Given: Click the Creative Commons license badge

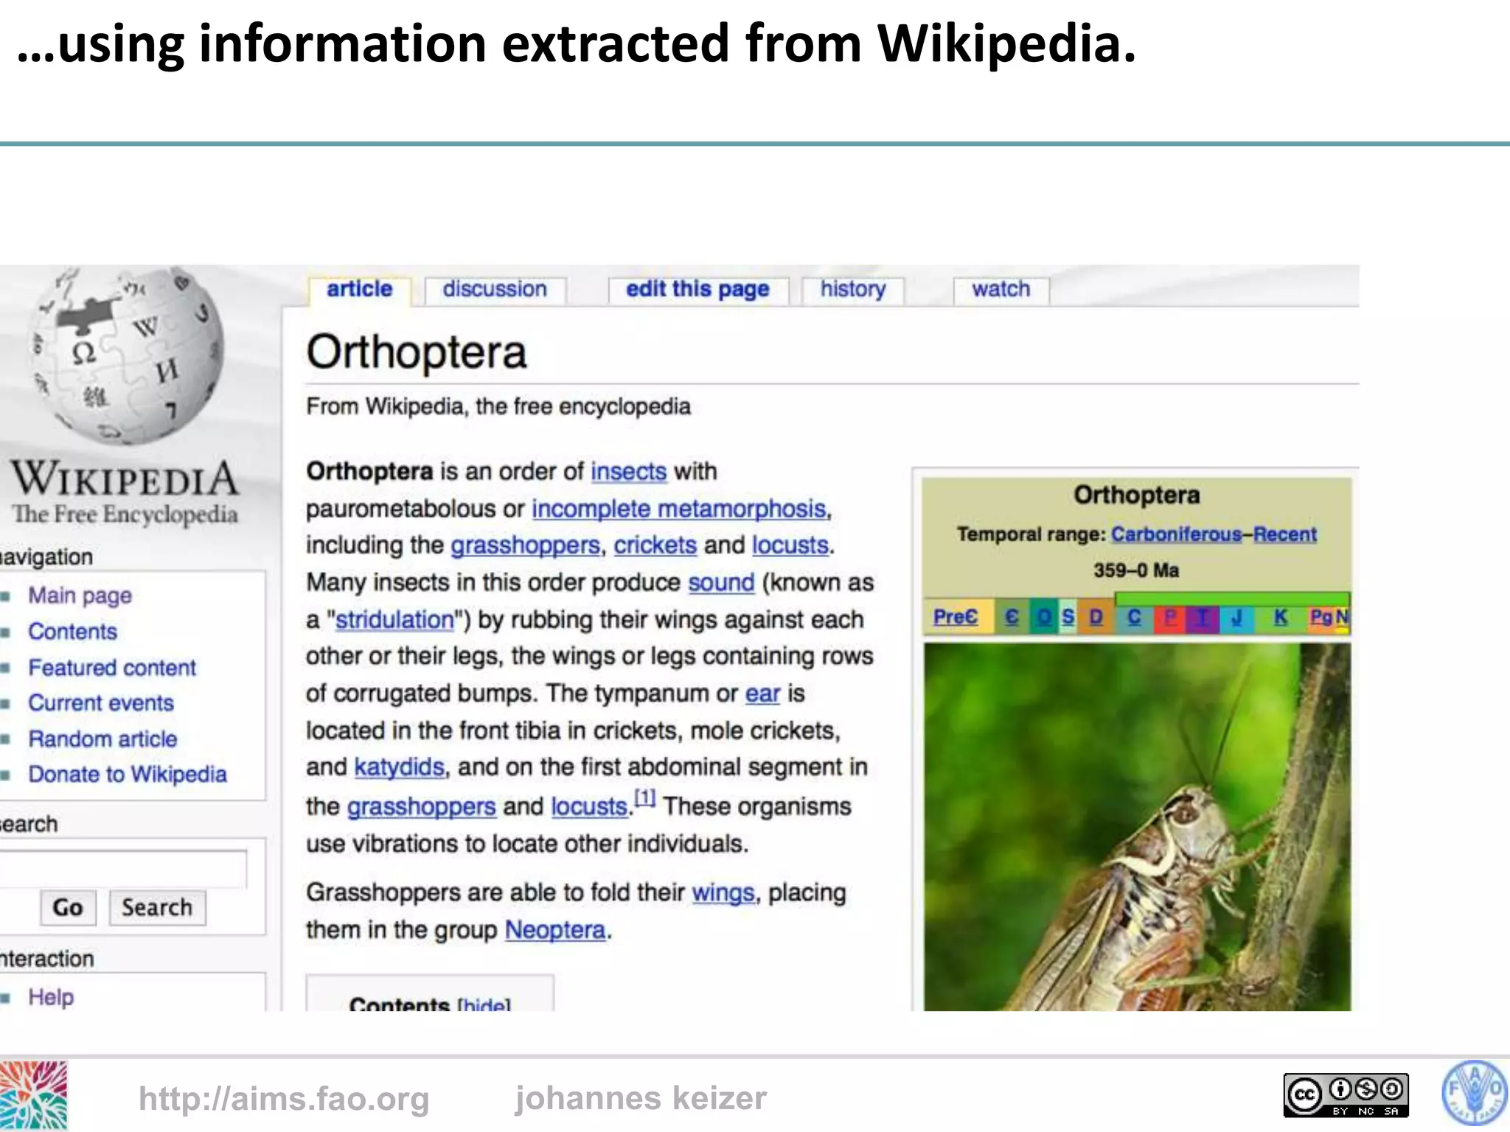Looking at the screenshot, I should pos(1346,1095).
